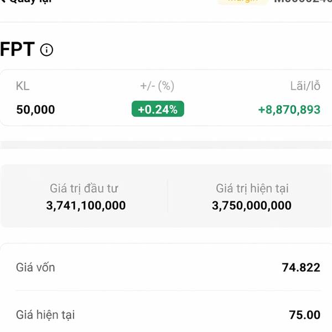Tap the info icon next to FPT
This screenshot has width=332, height=332.
47,50
